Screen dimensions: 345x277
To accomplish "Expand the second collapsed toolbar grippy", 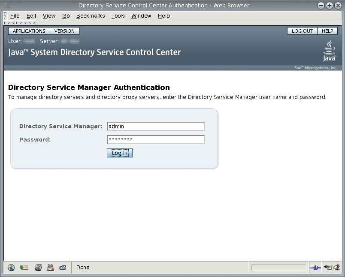I will coord(25,23).
